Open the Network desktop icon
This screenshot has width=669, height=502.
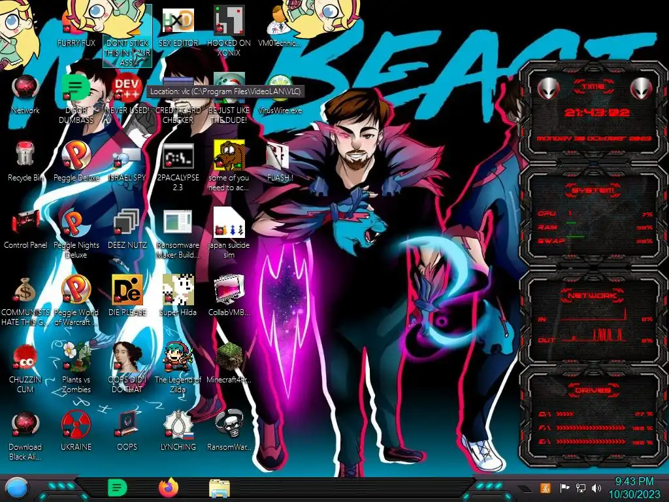point(25,94)
